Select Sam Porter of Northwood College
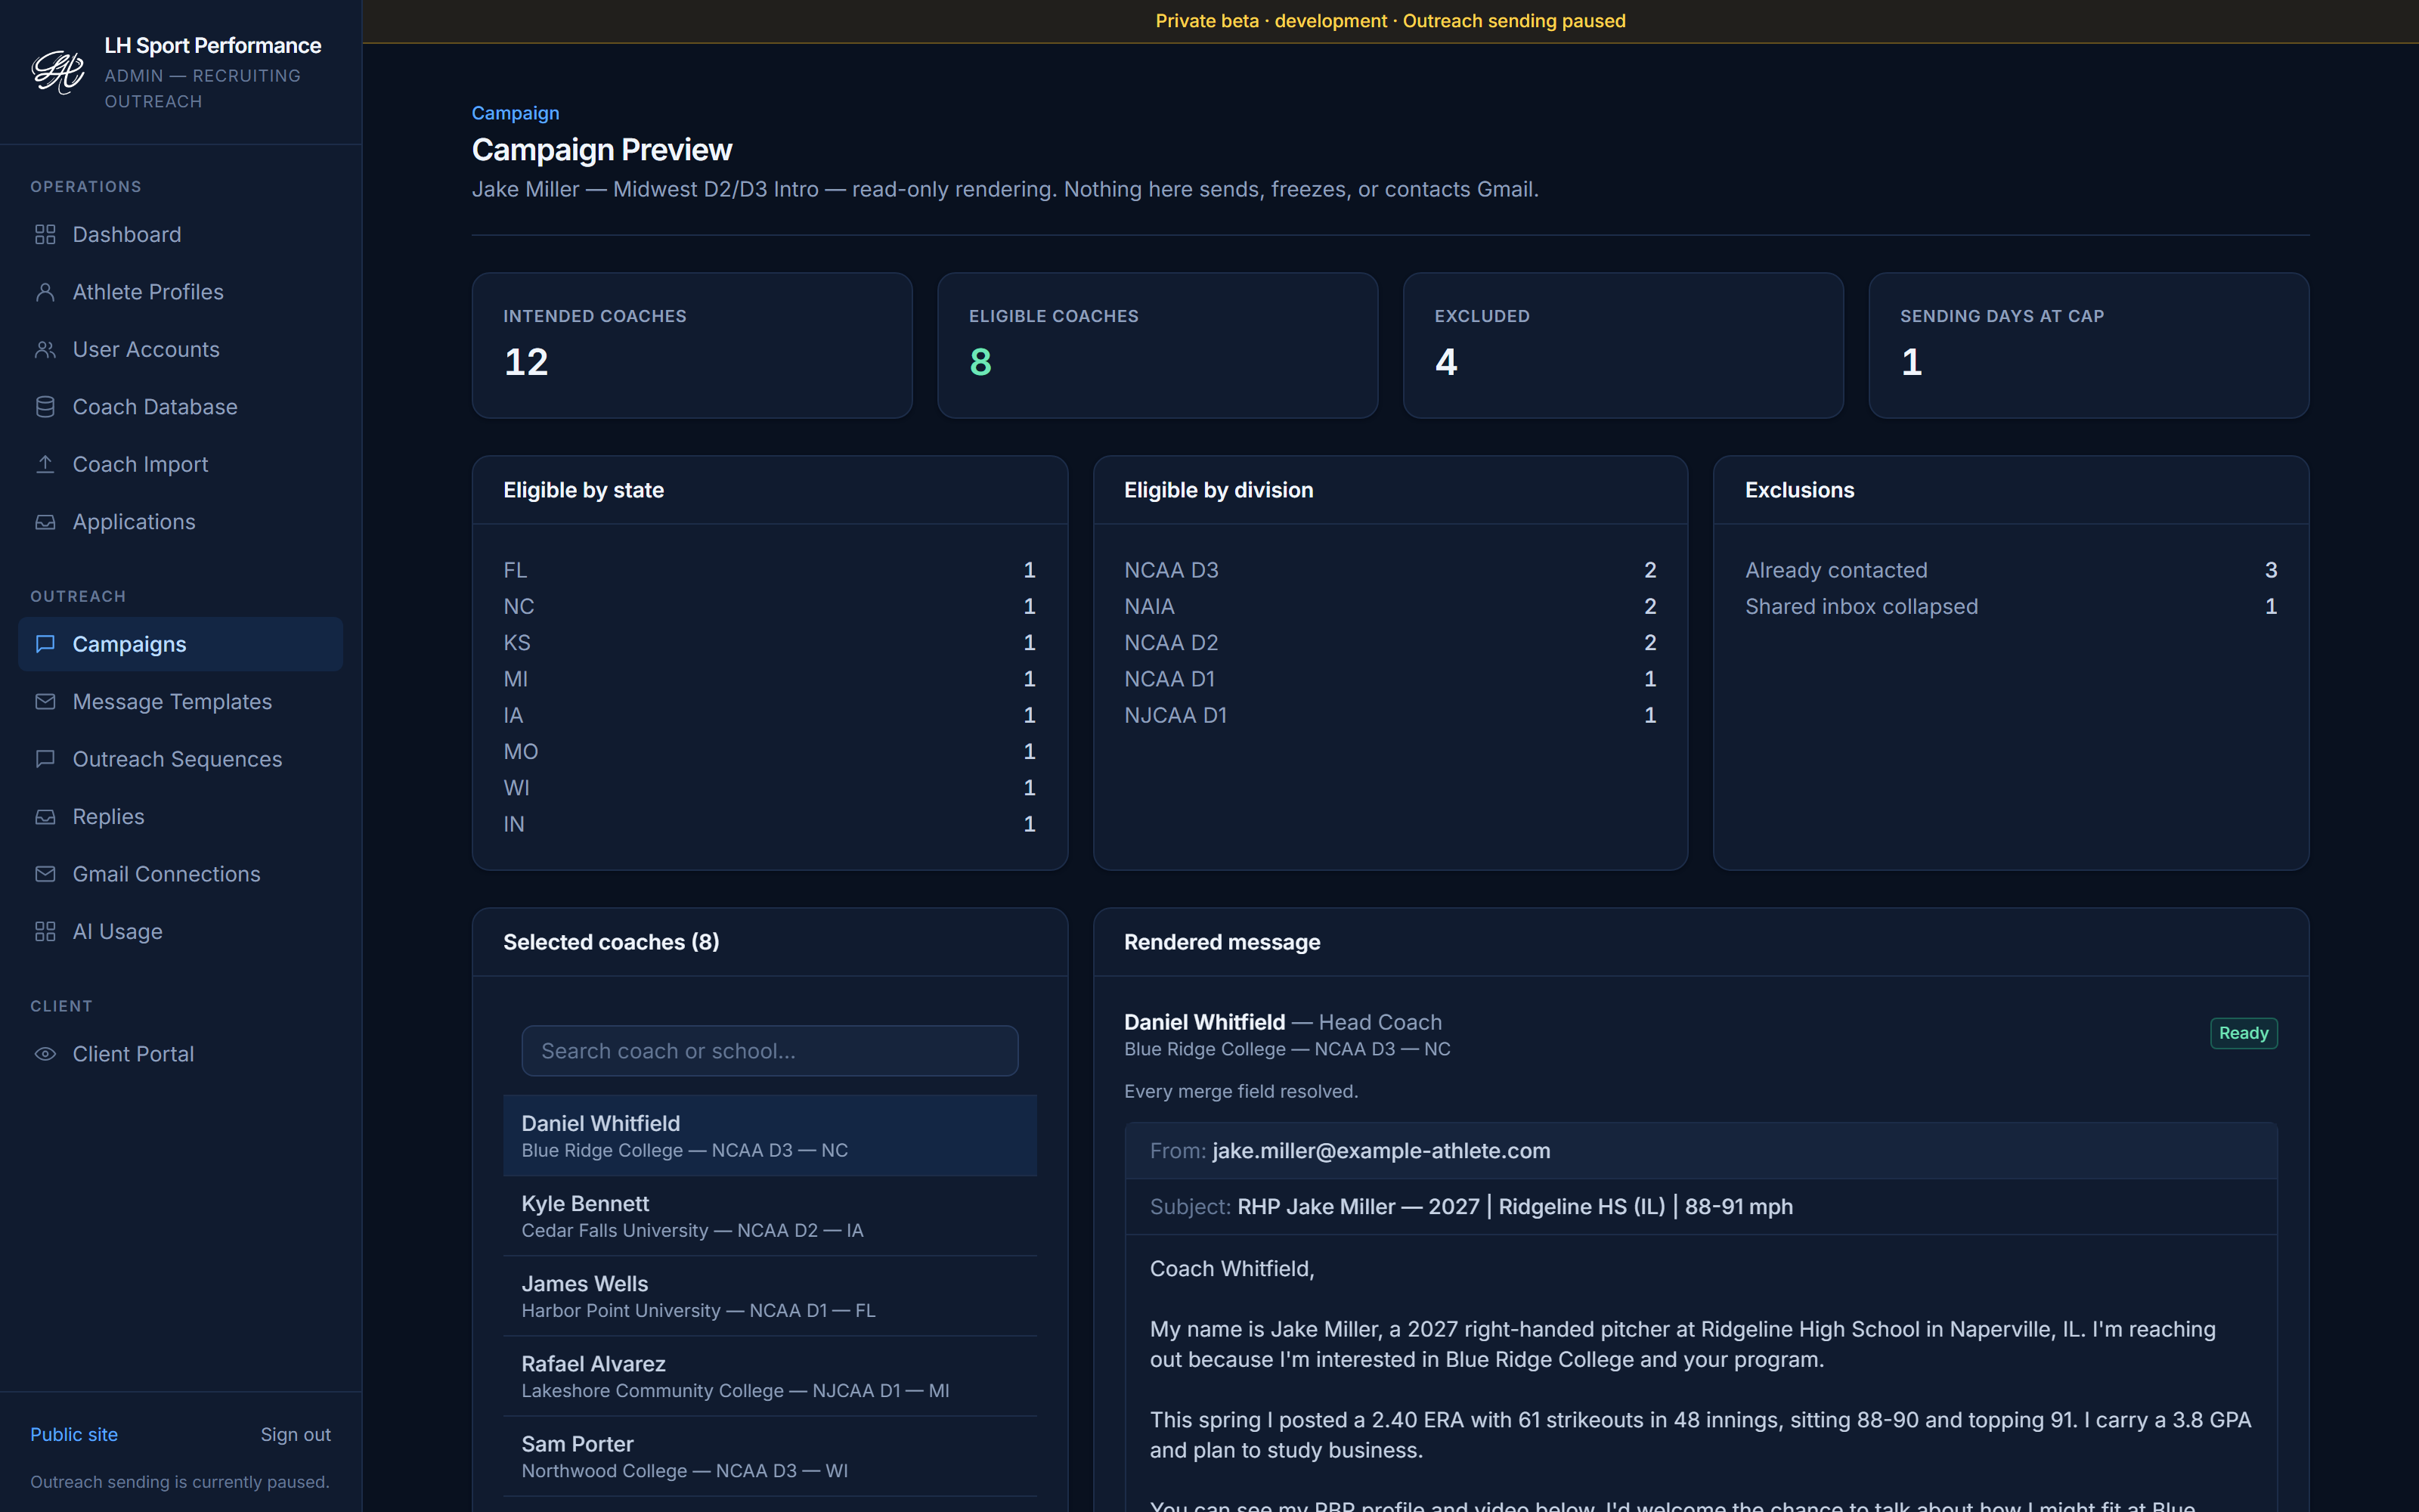2419x1512 pixels. tap(770, 1456)
